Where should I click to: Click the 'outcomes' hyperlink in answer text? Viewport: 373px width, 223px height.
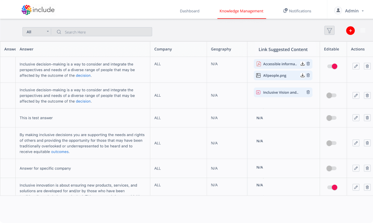click(60, 152)
